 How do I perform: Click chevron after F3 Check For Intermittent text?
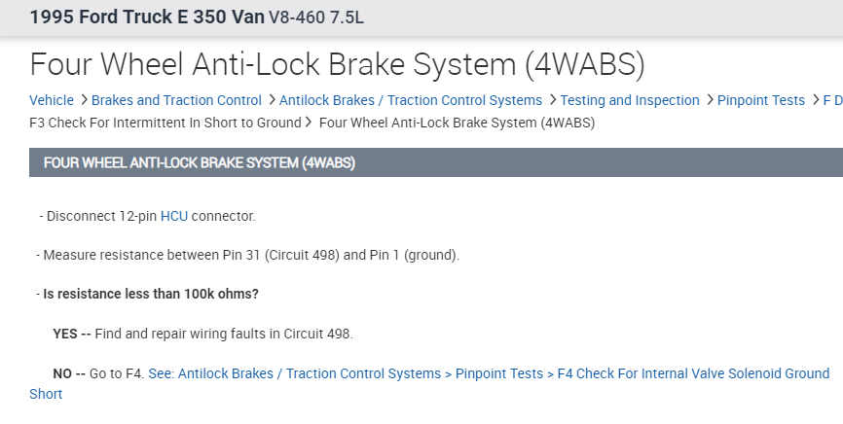point(309,123)
